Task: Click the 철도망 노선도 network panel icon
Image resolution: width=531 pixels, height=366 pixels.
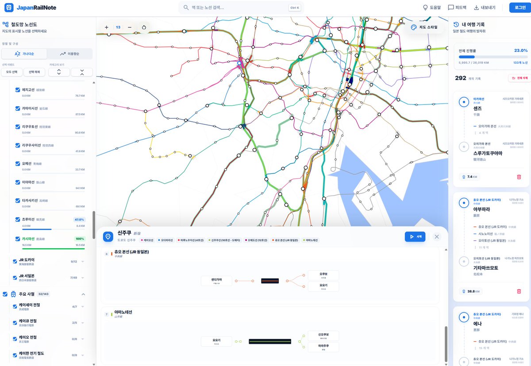Action: point(5,25)
